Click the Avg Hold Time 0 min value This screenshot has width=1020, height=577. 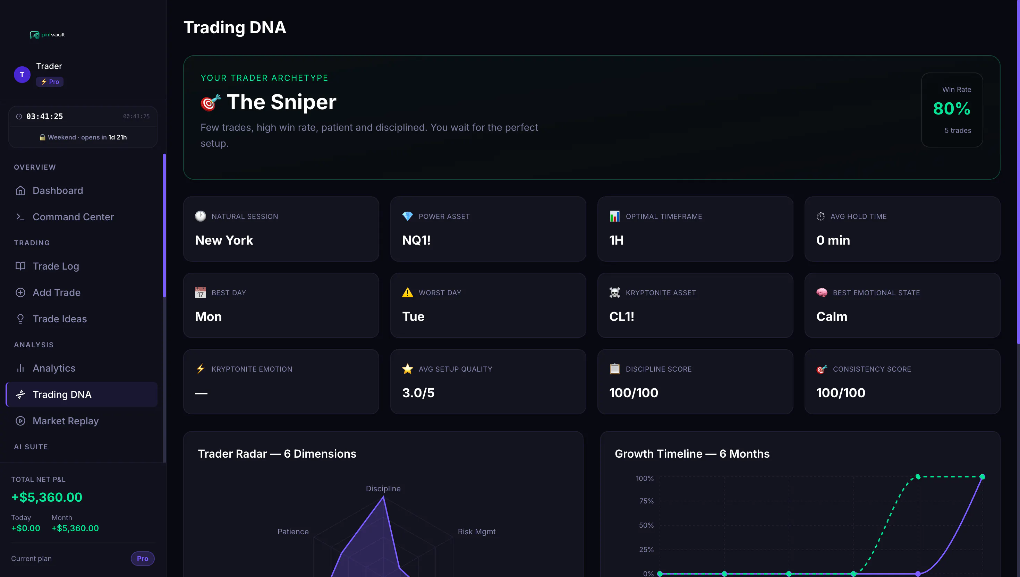click(833, 240)
